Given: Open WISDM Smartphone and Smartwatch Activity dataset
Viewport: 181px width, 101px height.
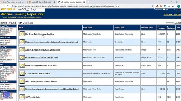Looking at the screenshot, I should tap(52, 89).
